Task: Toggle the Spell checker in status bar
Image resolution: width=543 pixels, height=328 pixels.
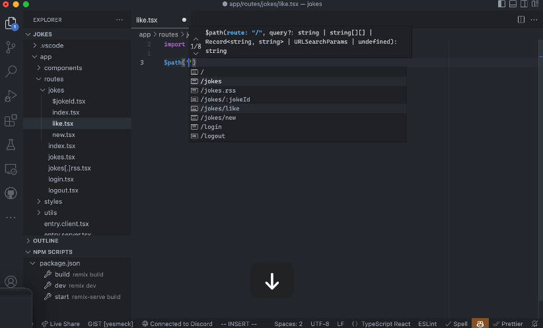Action: coord(456,324)
